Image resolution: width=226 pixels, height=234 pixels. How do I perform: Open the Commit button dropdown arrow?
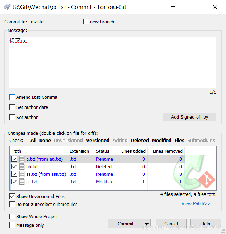[147, 224]
